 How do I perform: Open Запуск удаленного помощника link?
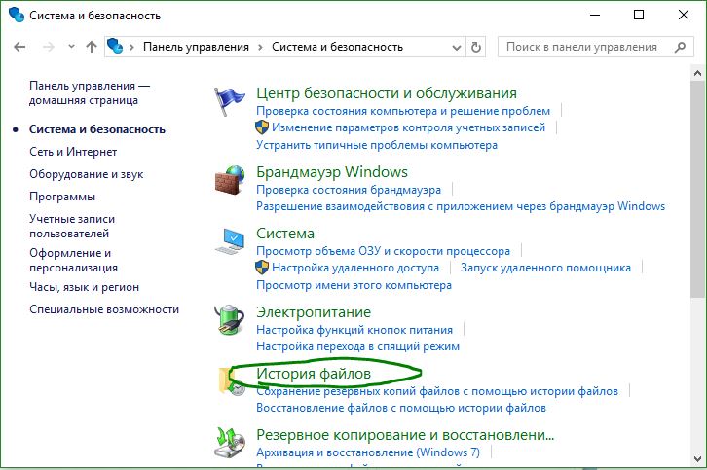click(545, 268)
